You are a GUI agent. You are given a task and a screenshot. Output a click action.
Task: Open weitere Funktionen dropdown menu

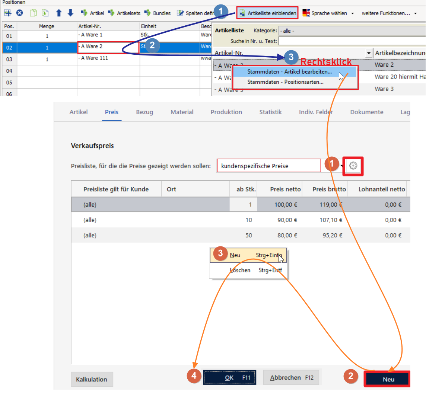pyautogui.click(x=389, y=13)
